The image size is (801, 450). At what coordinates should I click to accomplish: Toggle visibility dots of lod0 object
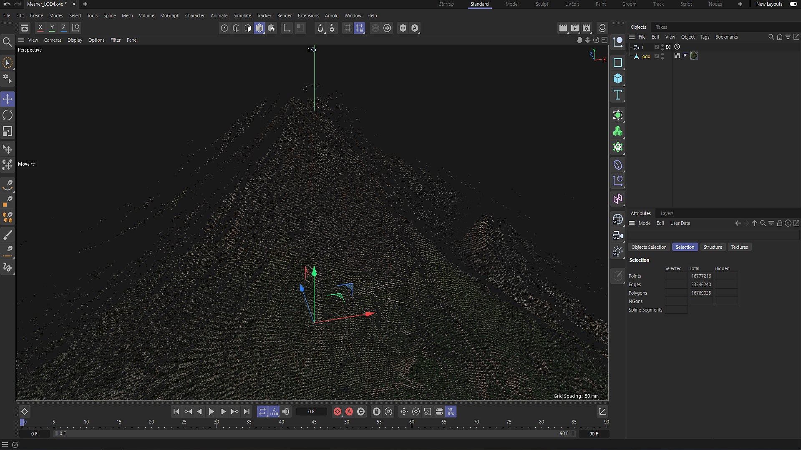coord(662,56)
